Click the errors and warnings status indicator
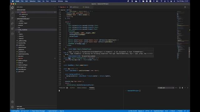The height and width of the screenshot is (112, 200). pyautogui.click(x=25, y=111)
